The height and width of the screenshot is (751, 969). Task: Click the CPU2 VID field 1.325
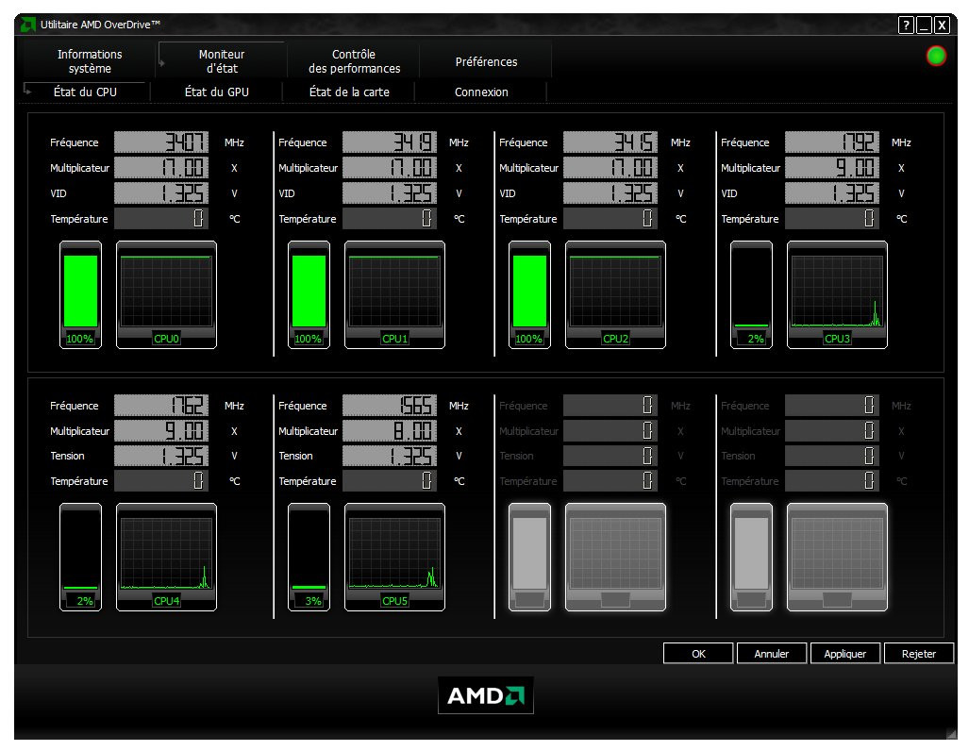pos(610,192)
